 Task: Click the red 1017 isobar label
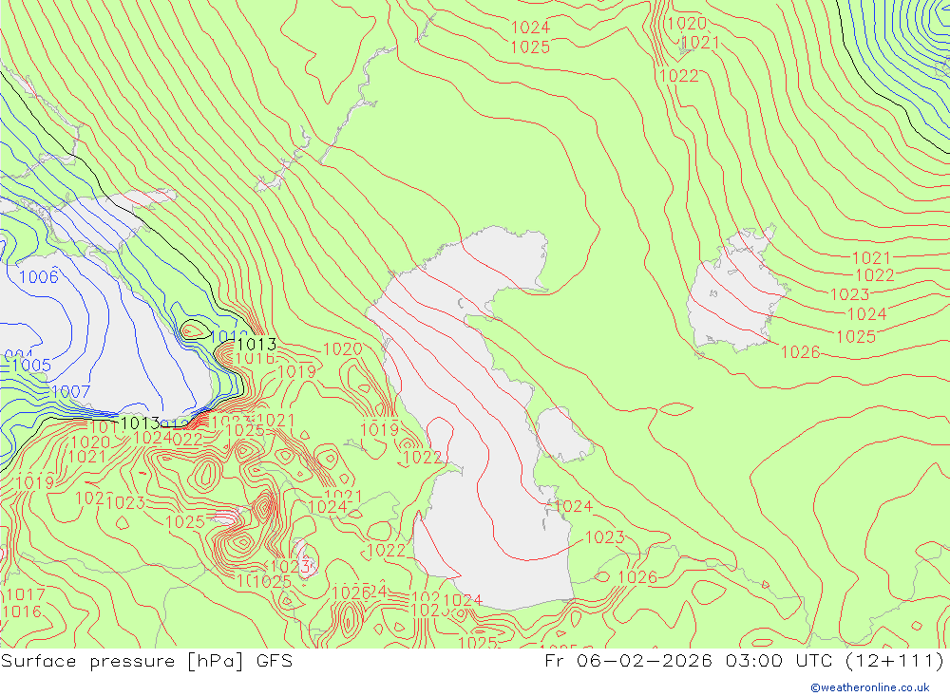[x=26, y=594]
